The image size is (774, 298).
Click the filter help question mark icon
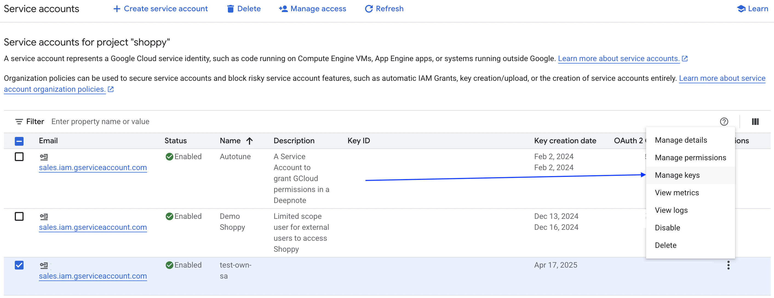(724, 122)
